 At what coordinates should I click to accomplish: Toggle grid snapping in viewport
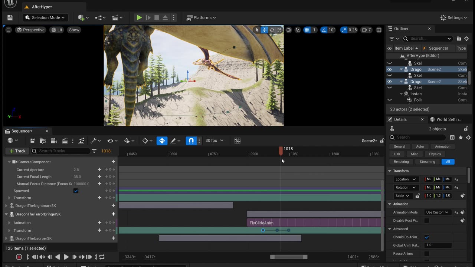pos(307,30)
